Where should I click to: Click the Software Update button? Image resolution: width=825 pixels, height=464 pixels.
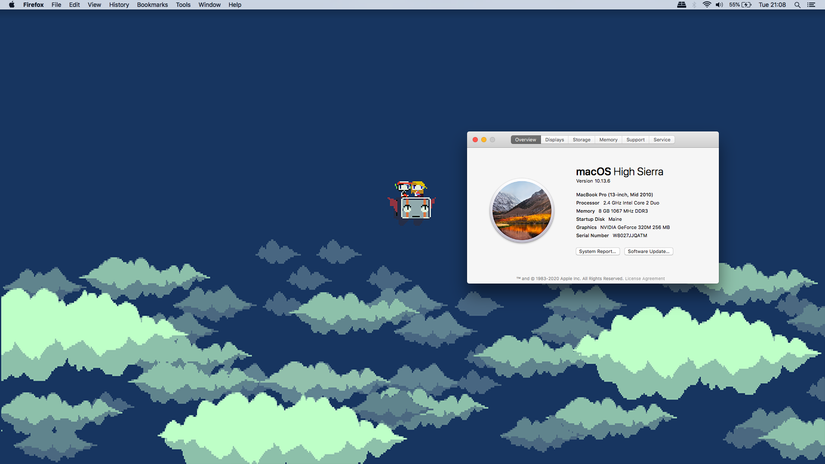[x=648, y=251]
